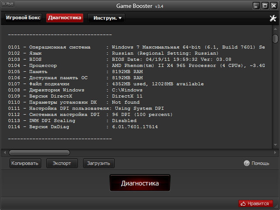This screenshot has width=280, height=210.
Task: Switch to the Игровой Бокс tab
Action: [23, 18]
